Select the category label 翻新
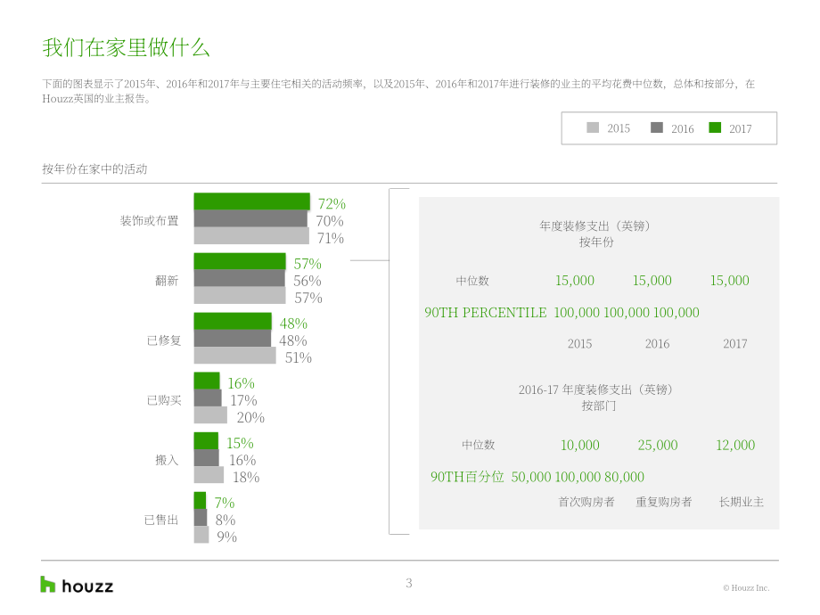The width and height of the screenshot is (820, 615). click(x=167, y=281)
